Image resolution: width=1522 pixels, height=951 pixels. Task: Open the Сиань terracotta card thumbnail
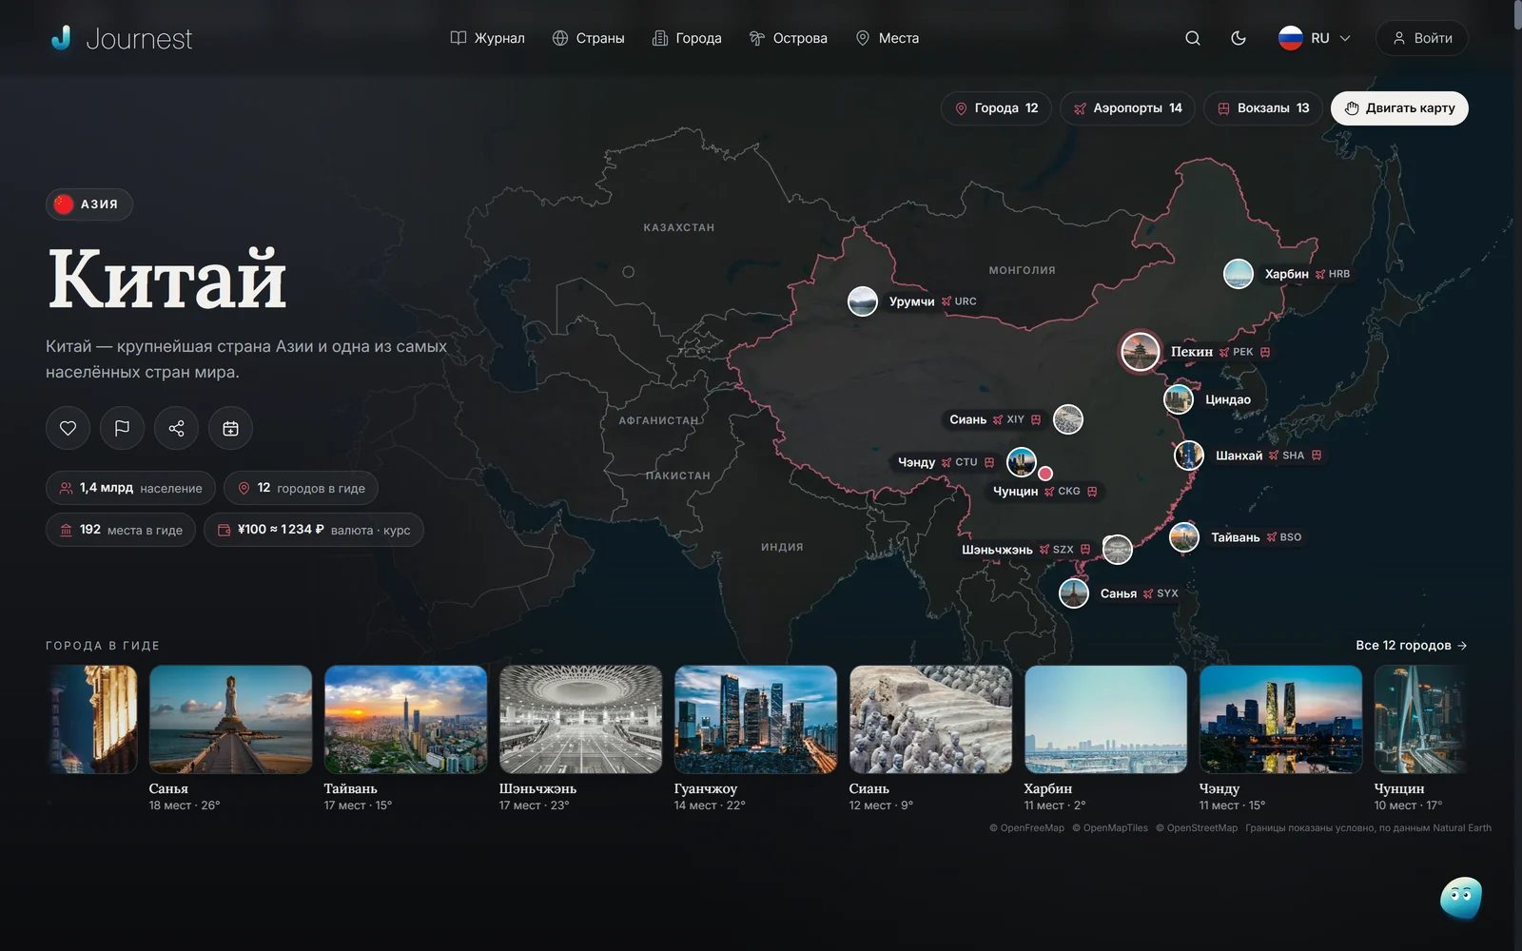pos(930,719)
